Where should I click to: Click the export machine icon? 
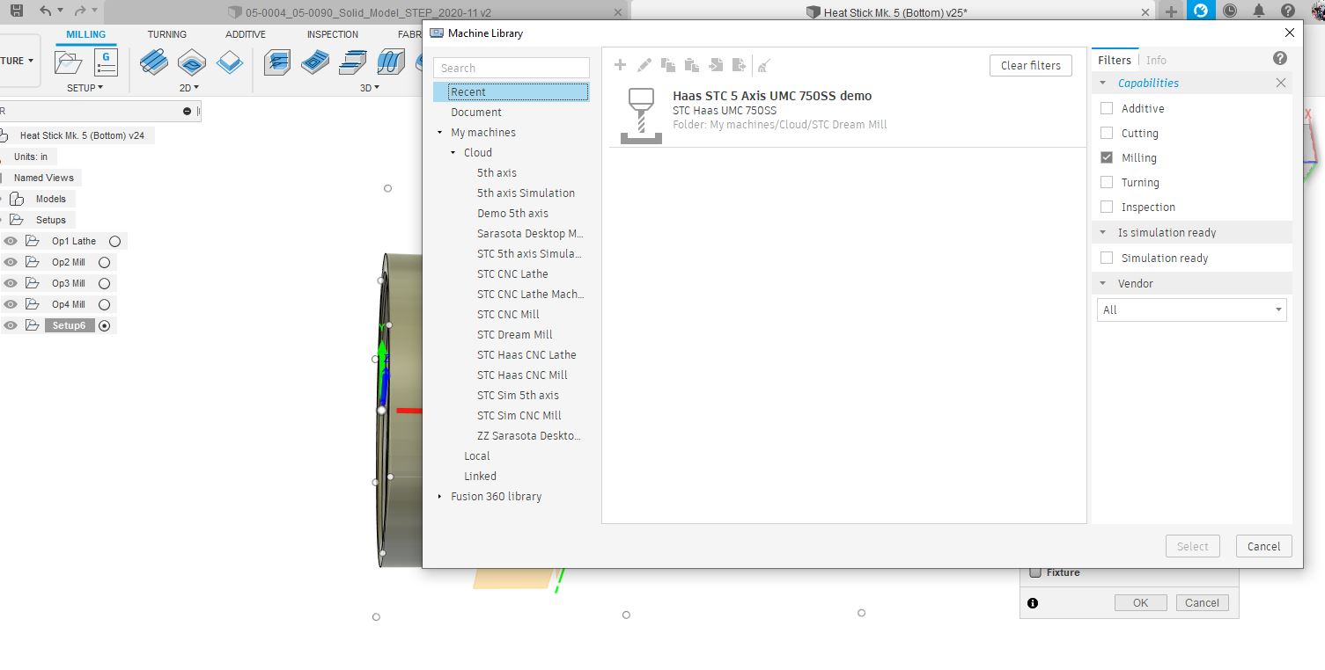740,65
